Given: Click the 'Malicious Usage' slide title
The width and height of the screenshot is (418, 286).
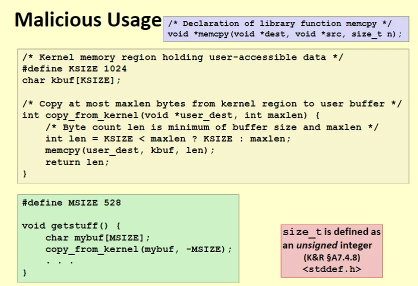Looking at the screenshot, I should tap(87, 20).
